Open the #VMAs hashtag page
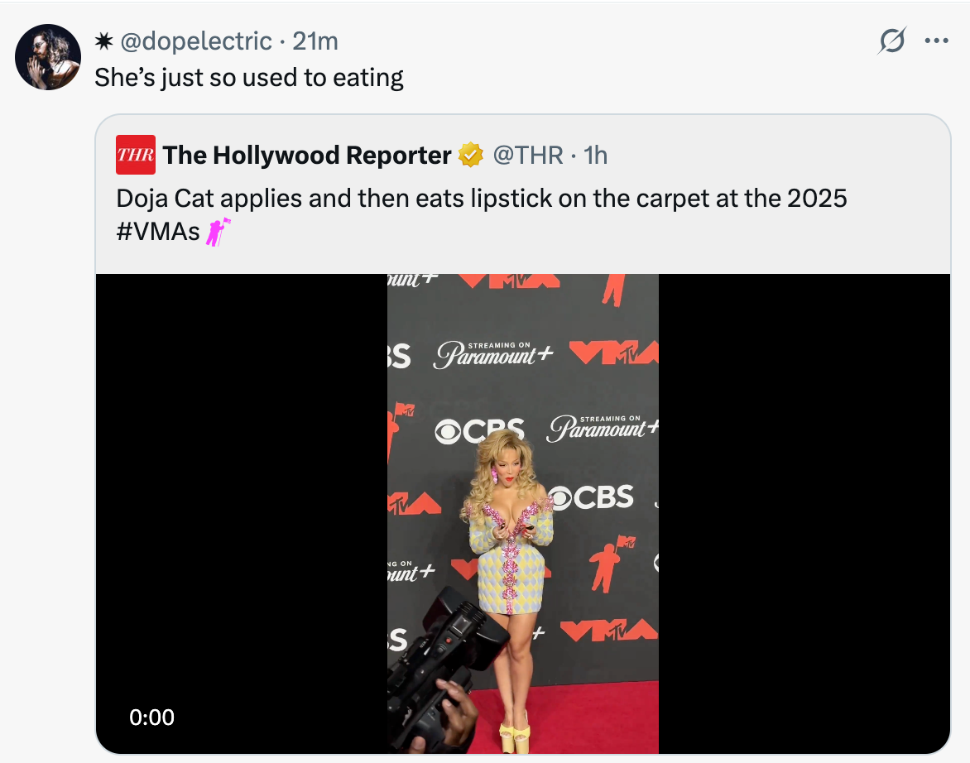The height and width of the screenshot is (763, 970). 156,232
